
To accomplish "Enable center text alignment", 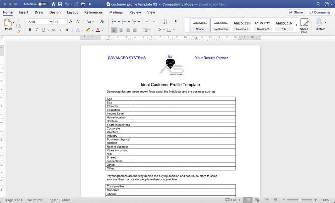I will [121, 30].
